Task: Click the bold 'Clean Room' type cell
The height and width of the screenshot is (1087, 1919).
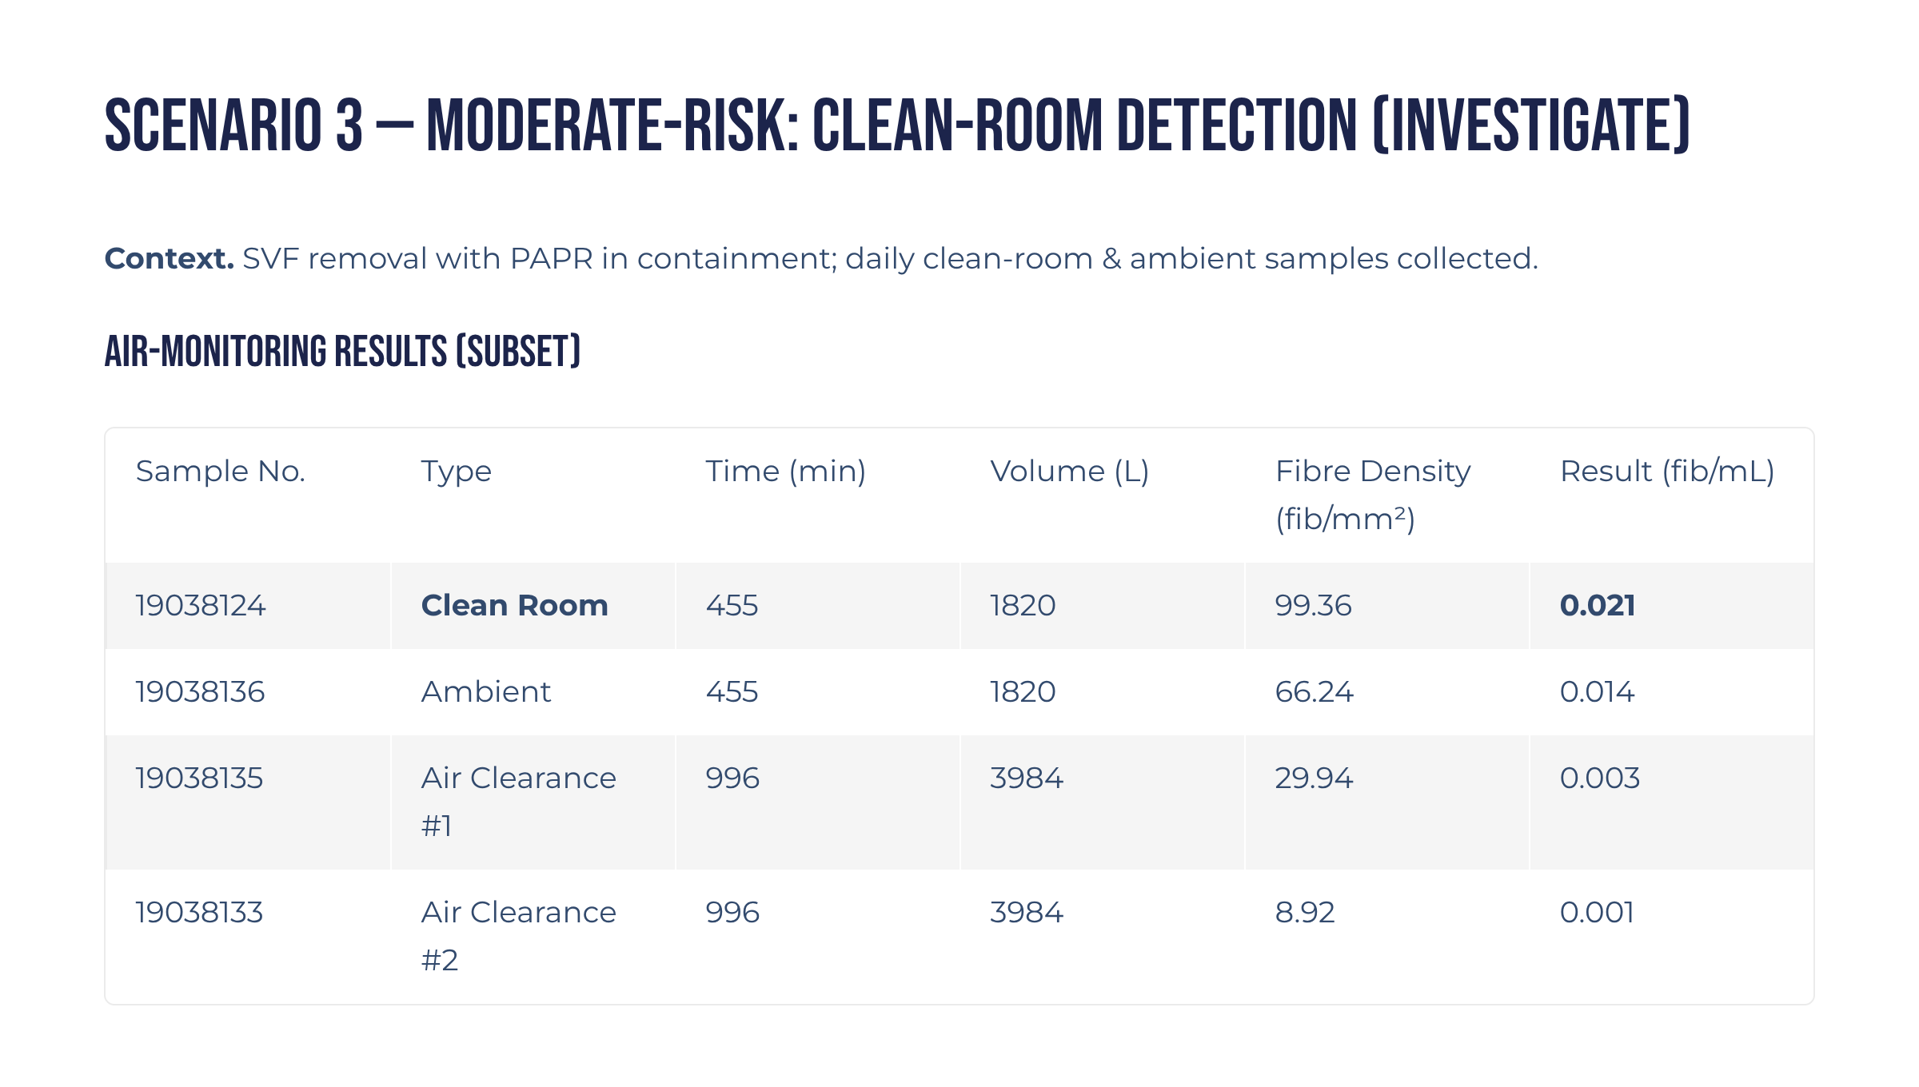Action: [x=514, y=606]
